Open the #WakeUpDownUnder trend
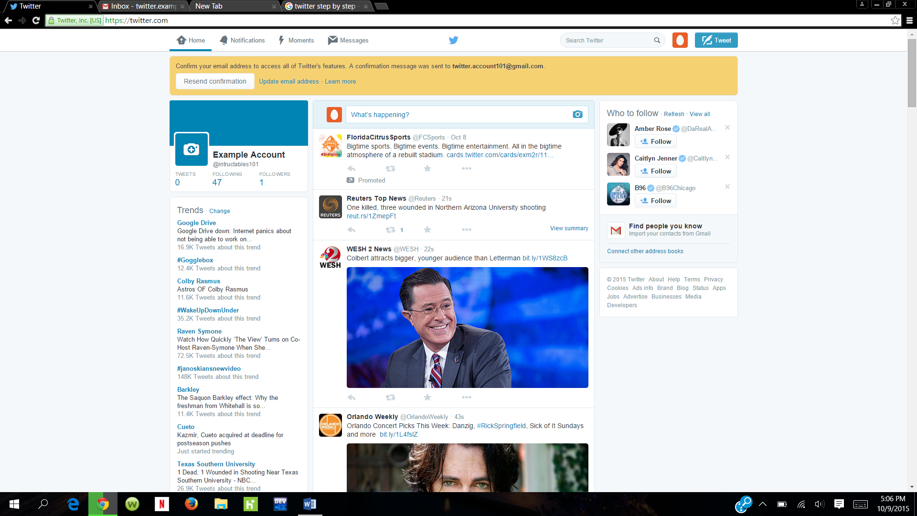The image size is (917, 516). pos(208,311)
